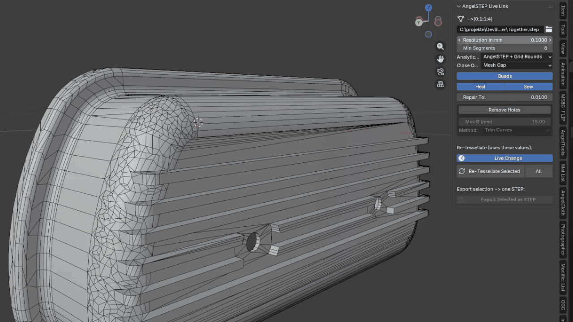Toggle the Quads option

tap(505, 76)
